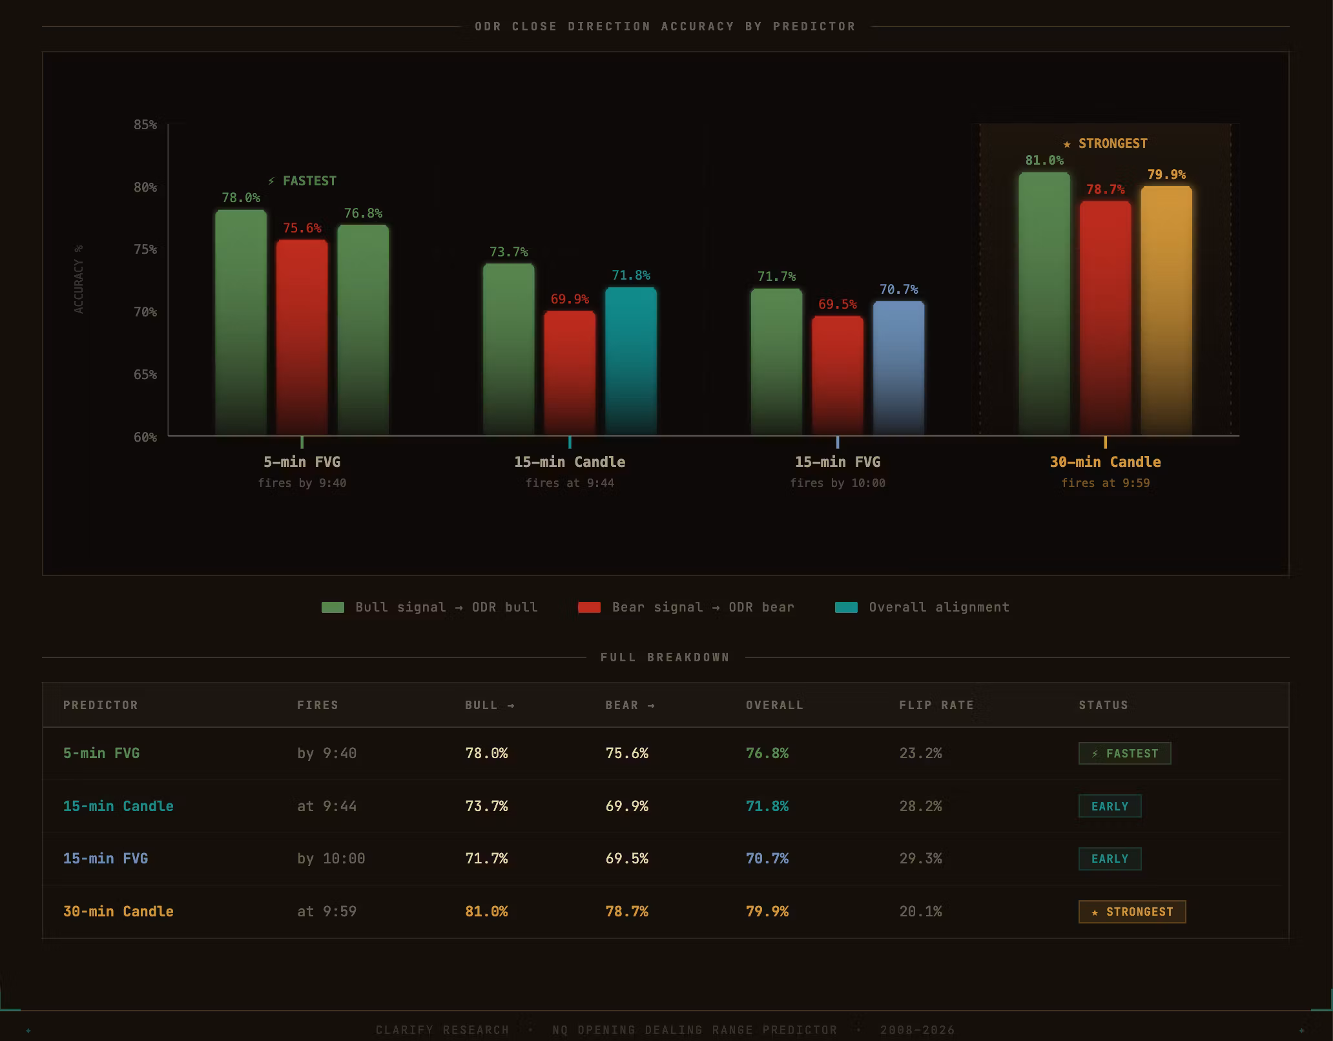Click the 5-min FVG axis label under chart

pos(302,462)
